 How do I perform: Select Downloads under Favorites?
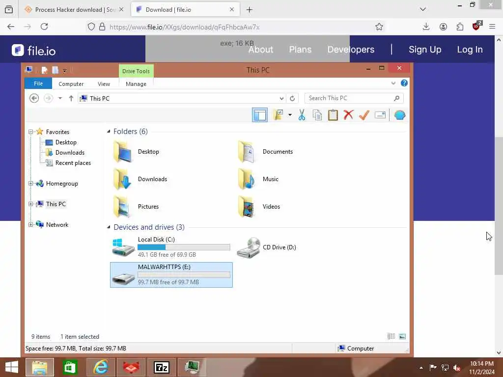point(70,153)
